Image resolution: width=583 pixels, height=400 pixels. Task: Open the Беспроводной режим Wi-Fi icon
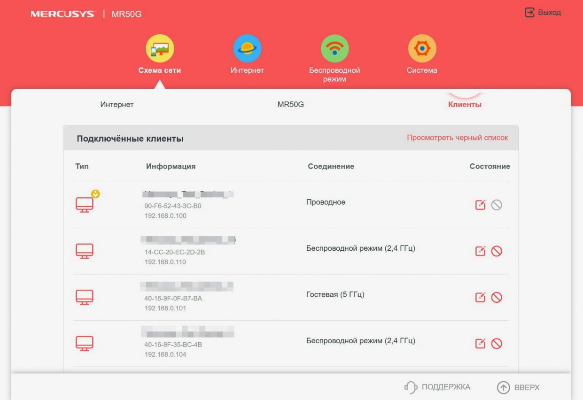pyautogui.click(x=334, y=49)
